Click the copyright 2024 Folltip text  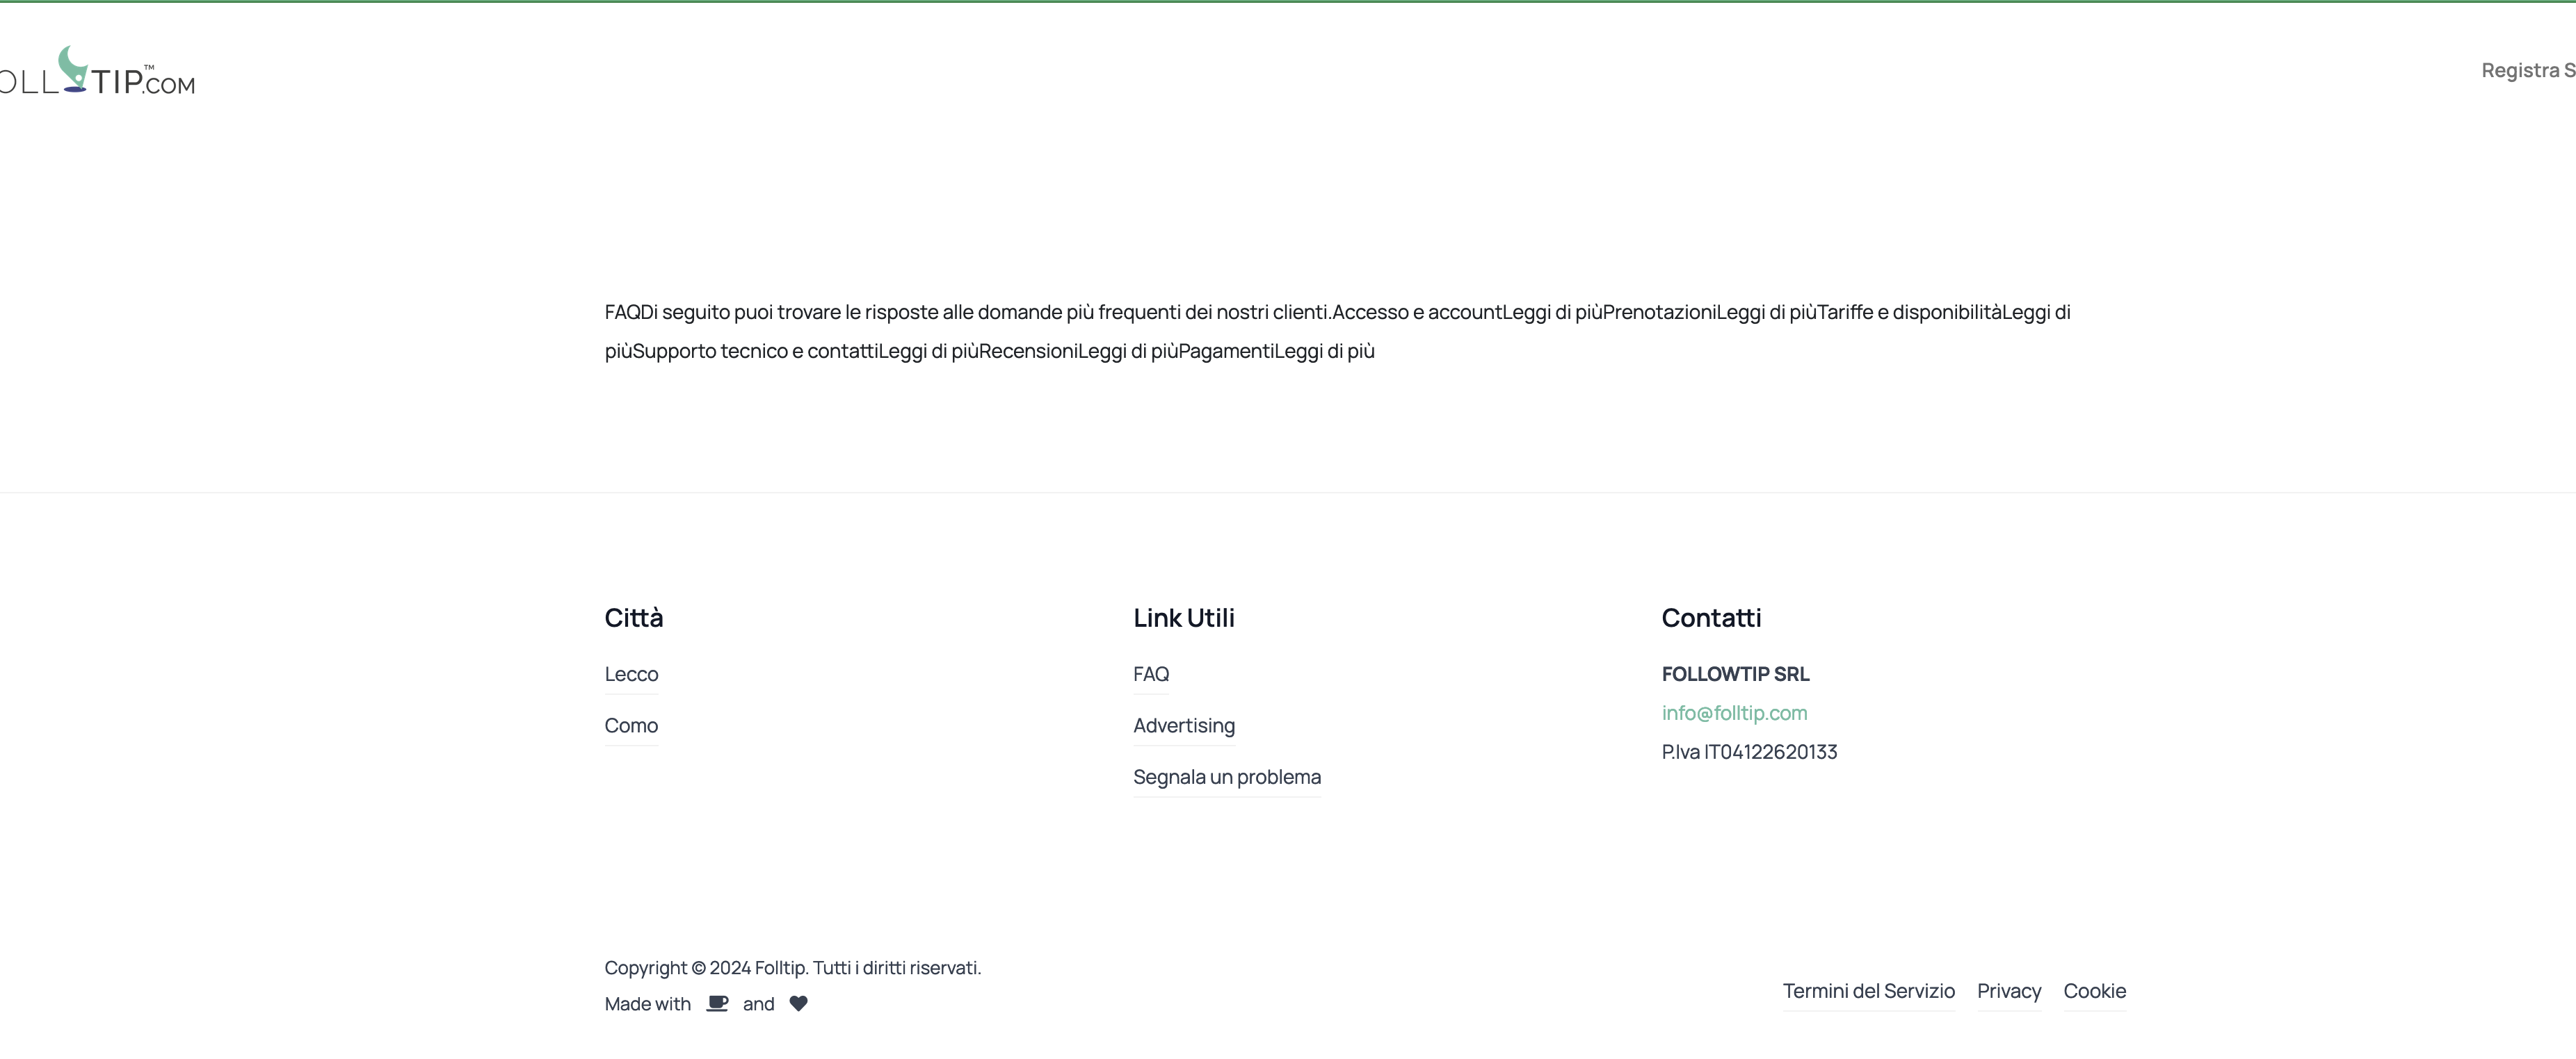point(792,968)
